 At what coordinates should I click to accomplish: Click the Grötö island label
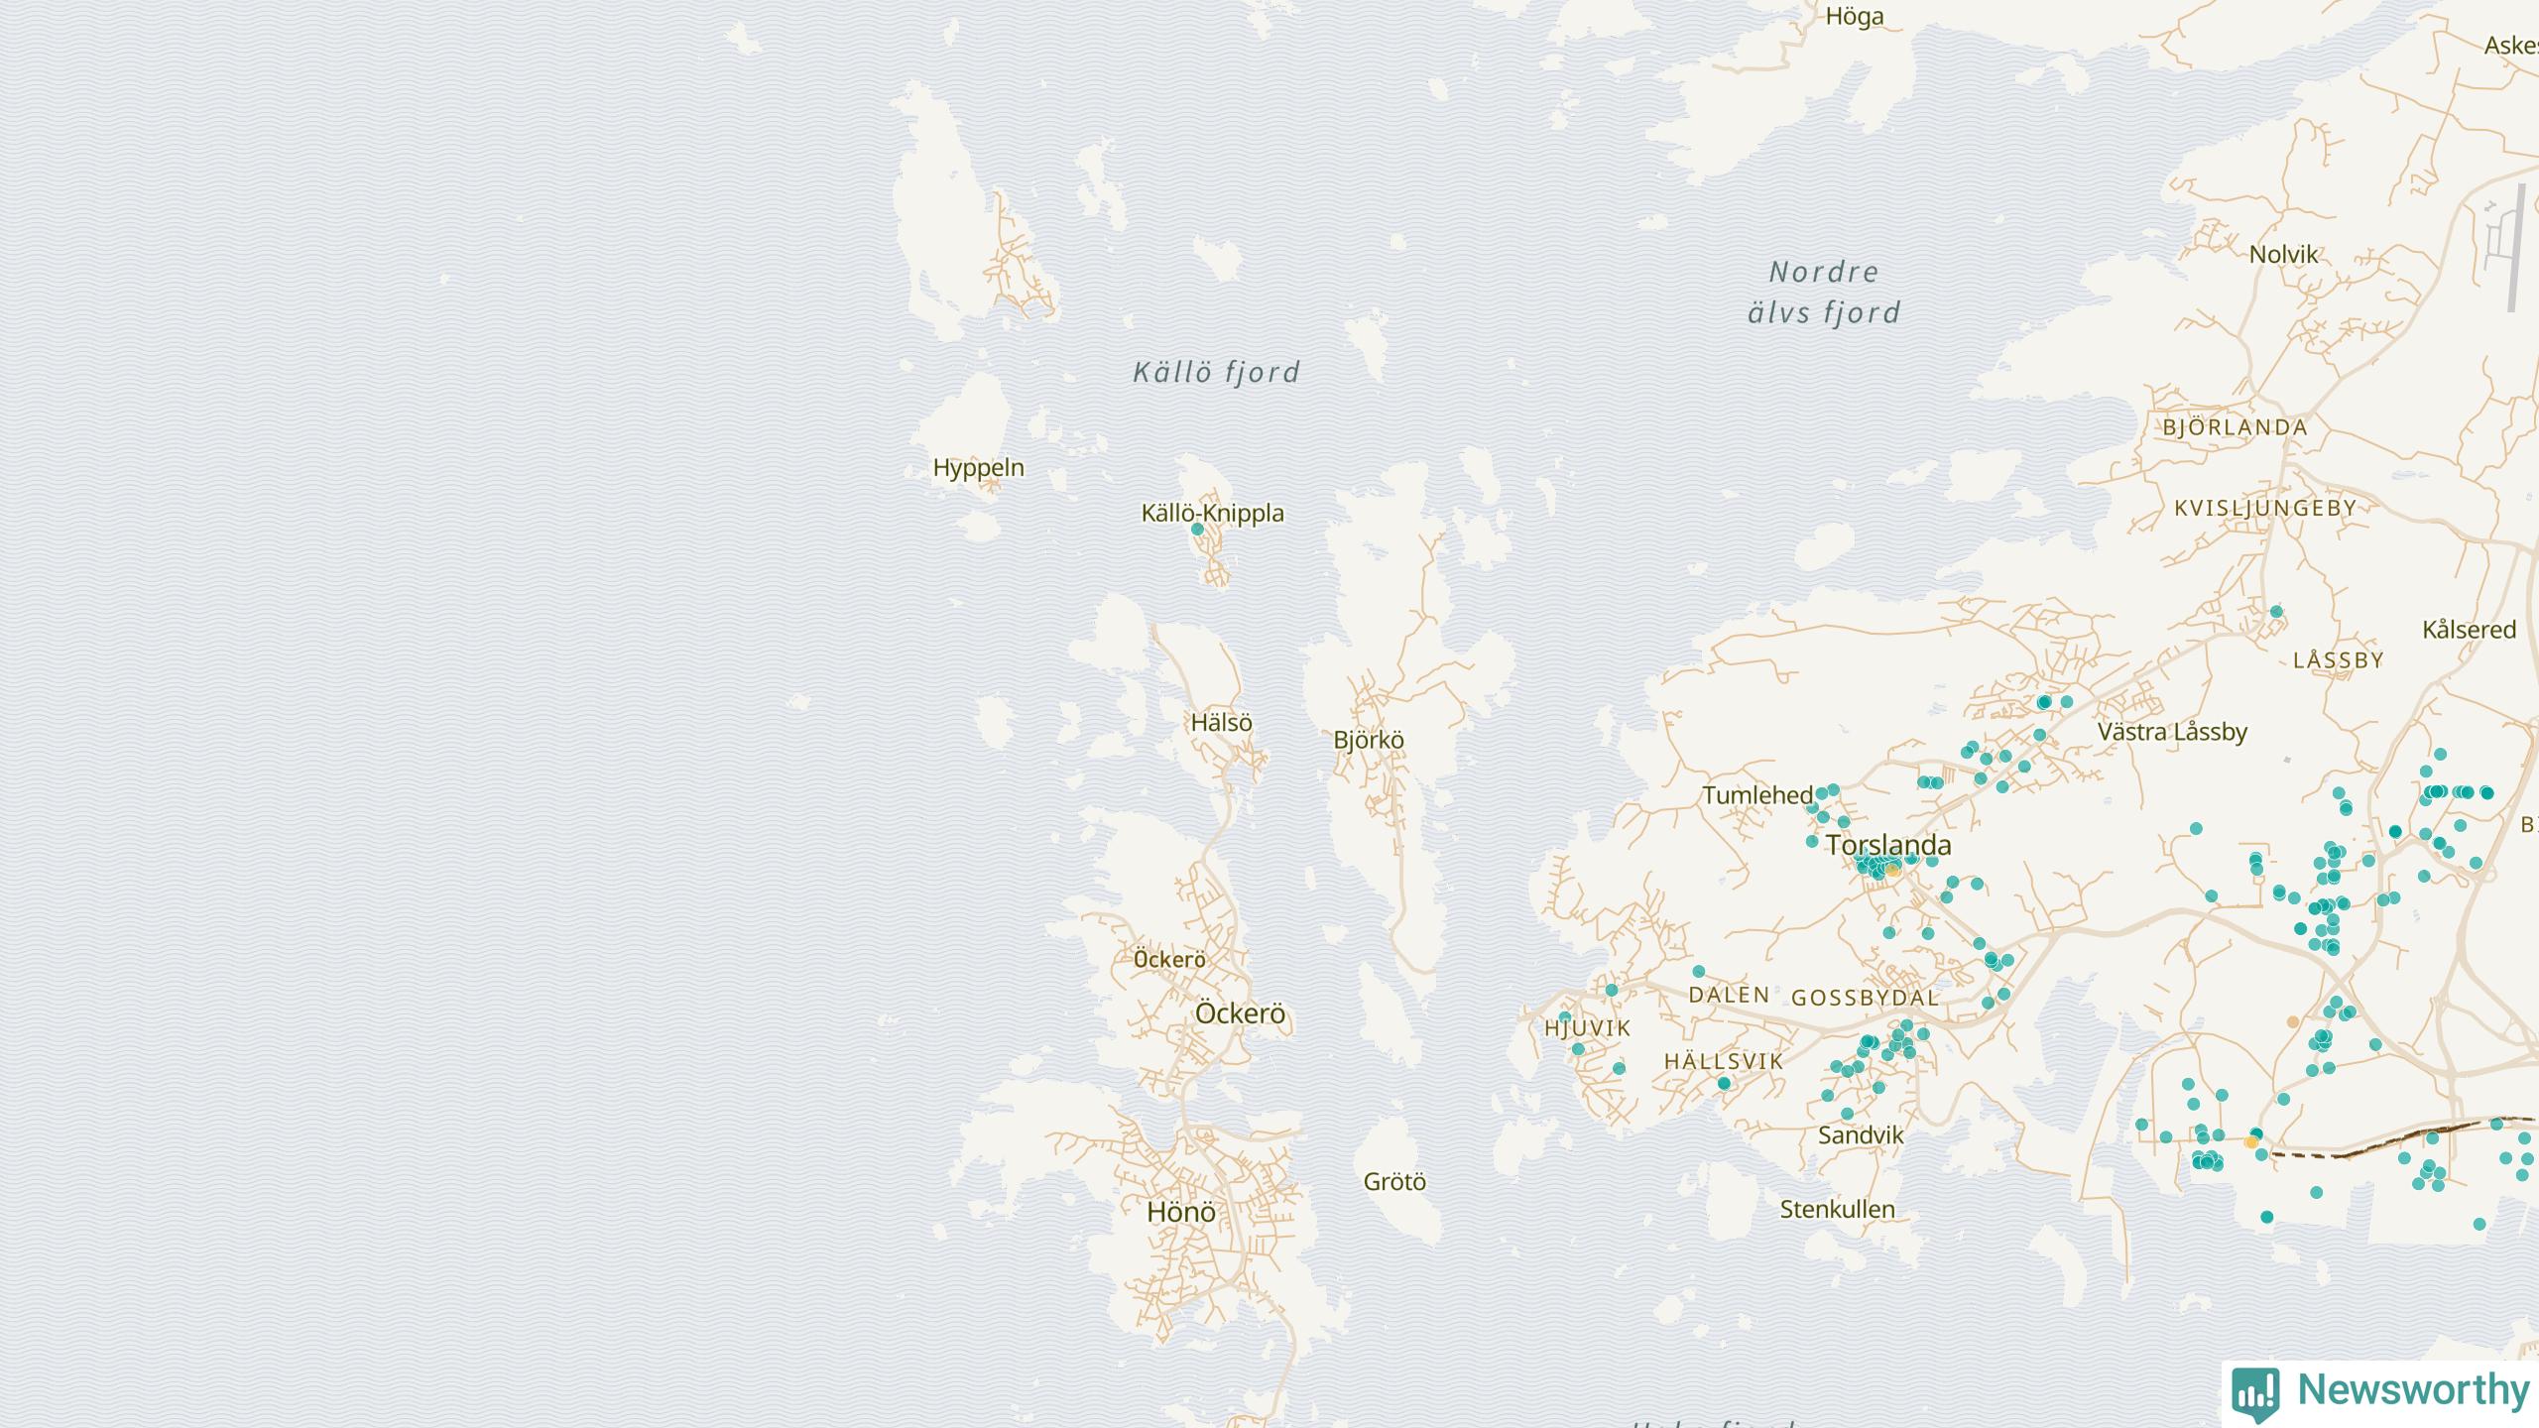pyautogui.click(x=1394, y=1181)
